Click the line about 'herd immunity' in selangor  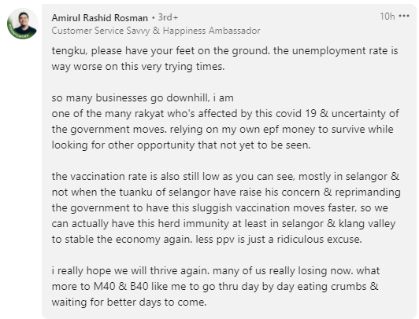point(224,224)
